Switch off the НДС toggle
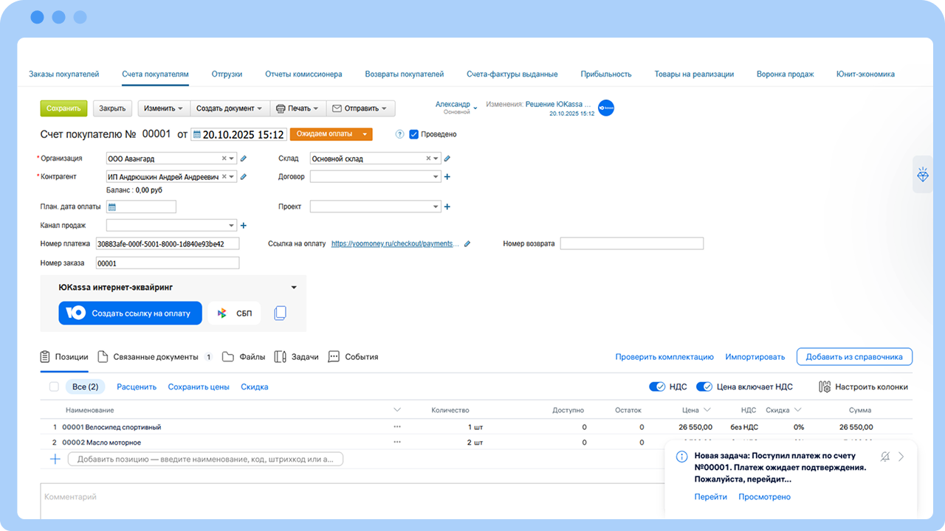This screenshot has width=945, height=531. pyautogui.click(x=657, y=386)
